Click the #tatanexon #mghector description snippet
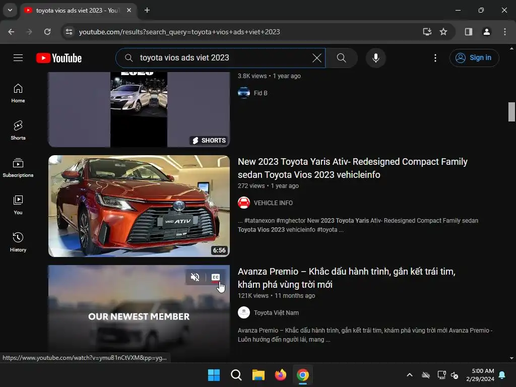Screen dimensions: 516x387 tap(358, 225)
